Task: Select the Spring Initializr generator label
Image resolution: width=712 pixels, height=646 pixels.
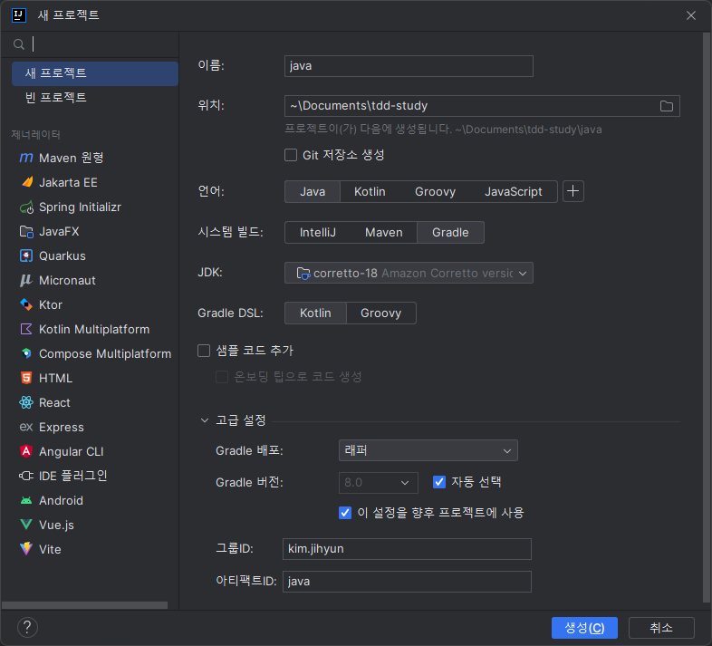Action: pyautogui.click(x=80, y=207)
